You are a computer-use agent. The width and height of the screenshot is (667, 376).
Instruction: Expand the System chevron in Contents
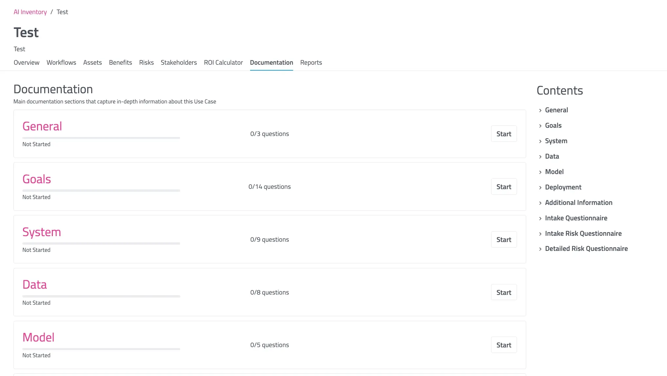click(x=540, y=141)
